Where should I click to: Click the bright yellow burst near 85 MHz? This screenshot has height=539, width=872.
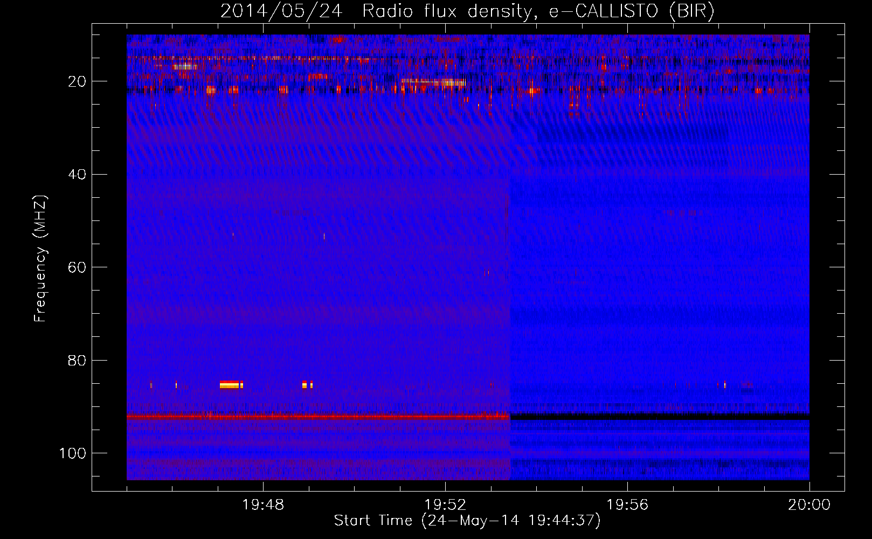(x=231, y=384)
